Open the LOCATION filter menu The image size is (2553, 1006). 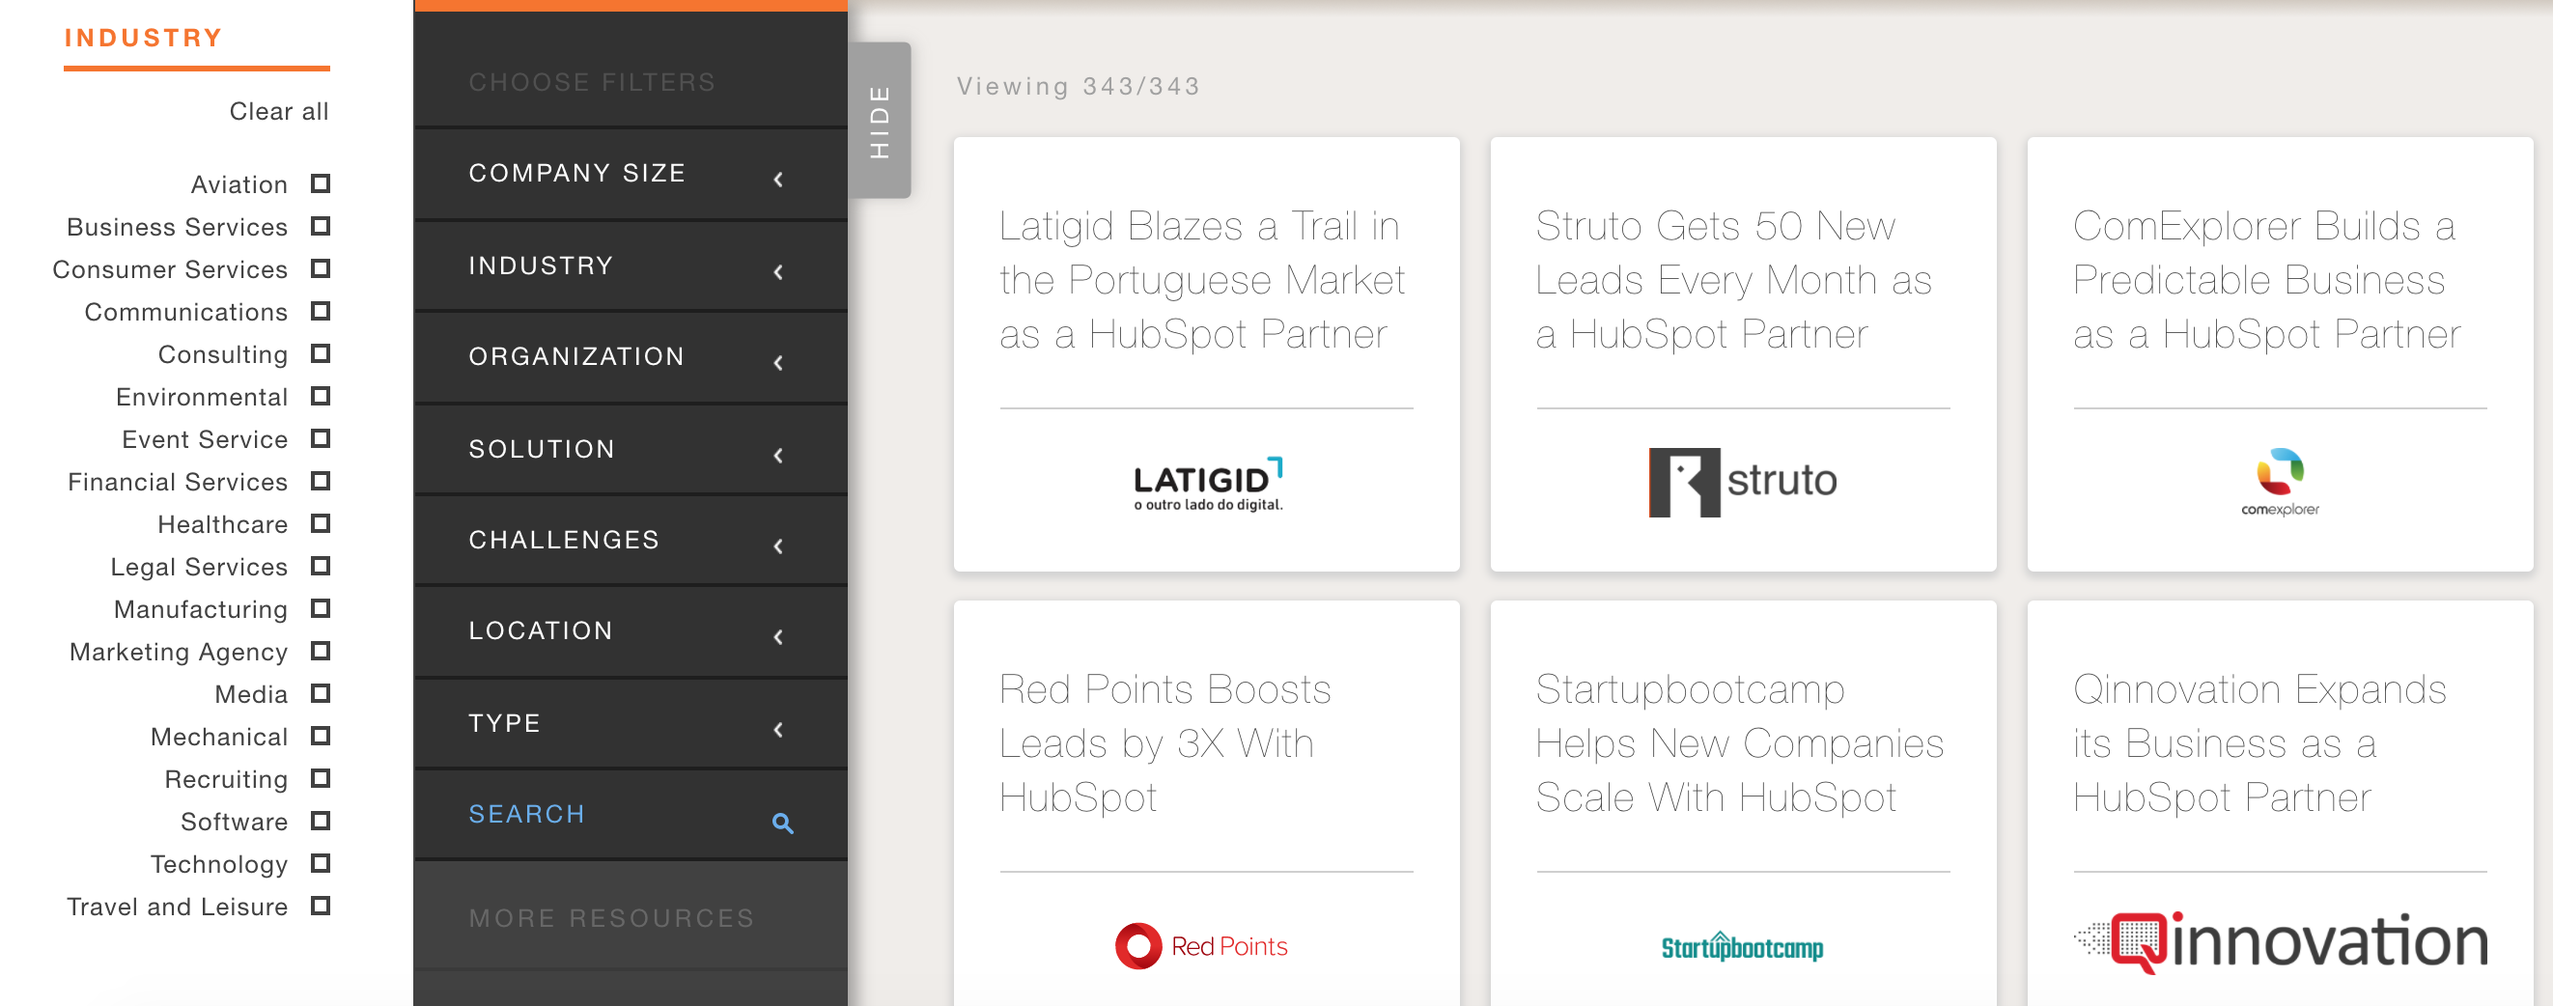click(x=631, y=632)
